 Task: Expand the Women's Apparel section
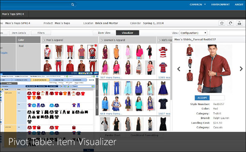[x=113, y=40]
